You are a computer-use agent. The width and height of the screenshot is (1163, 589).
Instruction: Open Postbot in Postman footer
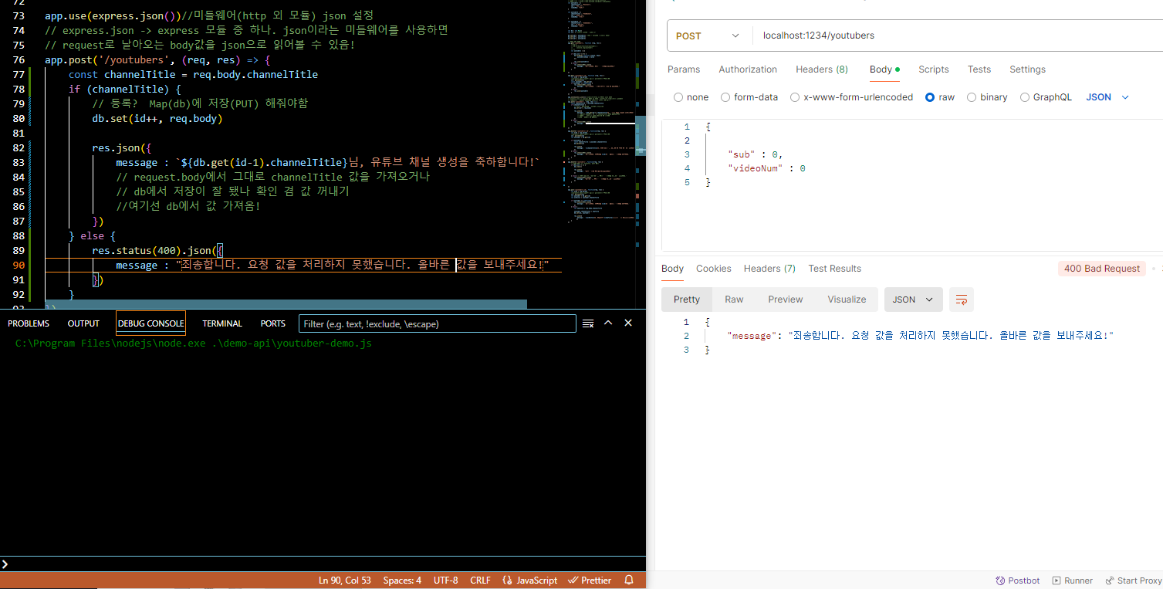coord(1018,581)
